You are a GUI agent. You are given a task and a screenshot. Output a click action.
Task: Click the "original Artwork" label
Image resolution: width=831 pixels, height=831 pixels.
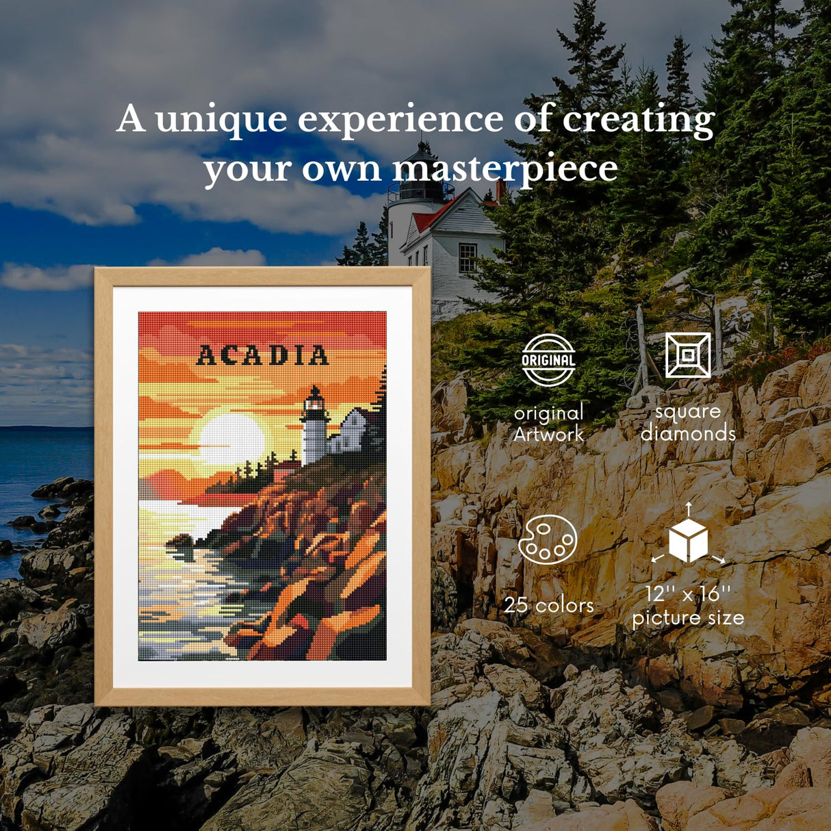coord(548,423)
